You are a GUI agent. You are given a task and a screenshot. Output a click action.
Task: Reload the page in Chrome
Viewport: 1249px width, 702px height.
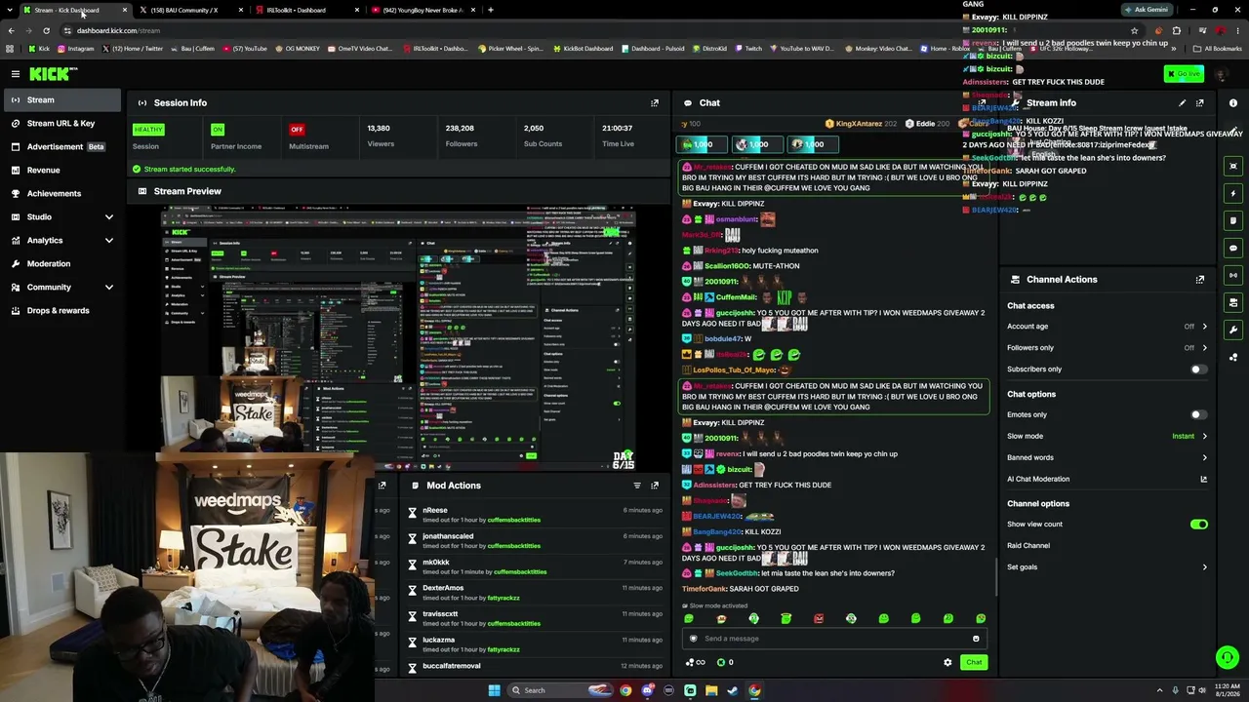(x=46, y=30)
